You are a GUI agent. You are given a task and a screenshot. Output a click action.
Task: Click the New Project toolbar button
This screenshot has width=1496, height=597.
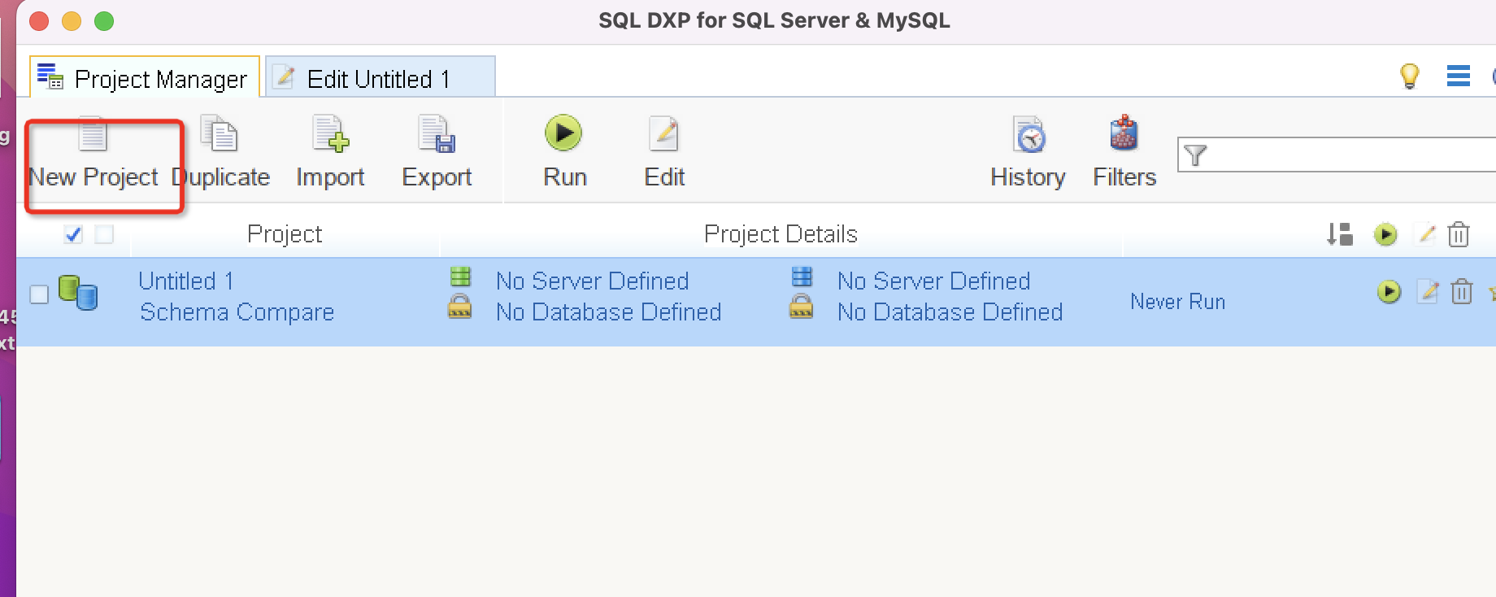coord(93,154)
